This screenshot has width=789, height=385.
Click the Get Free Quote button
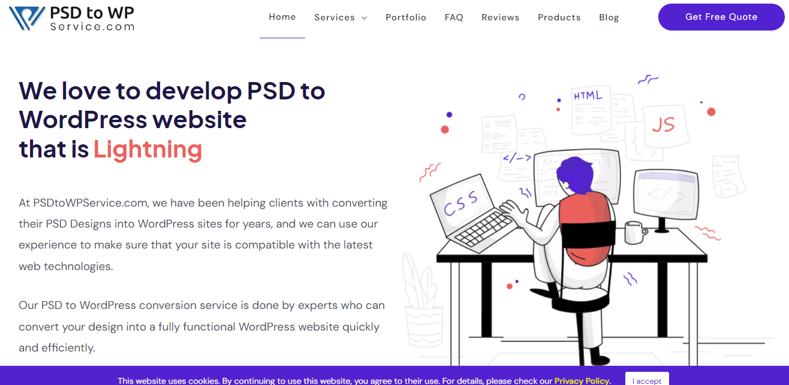[721, 17]
